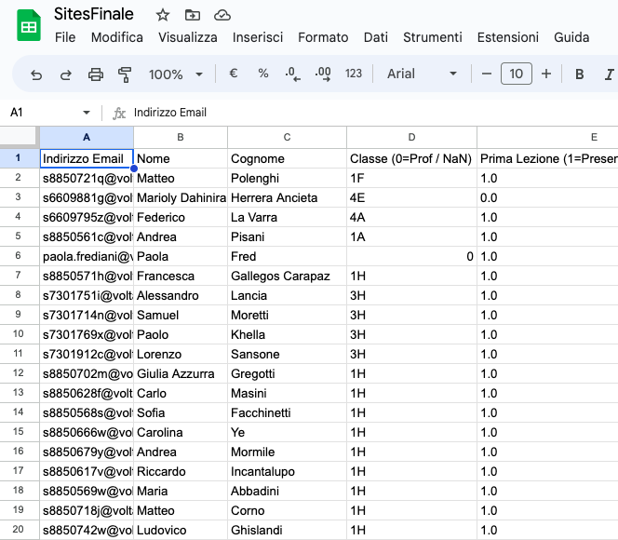Open the Formato menu

(323, 37)
